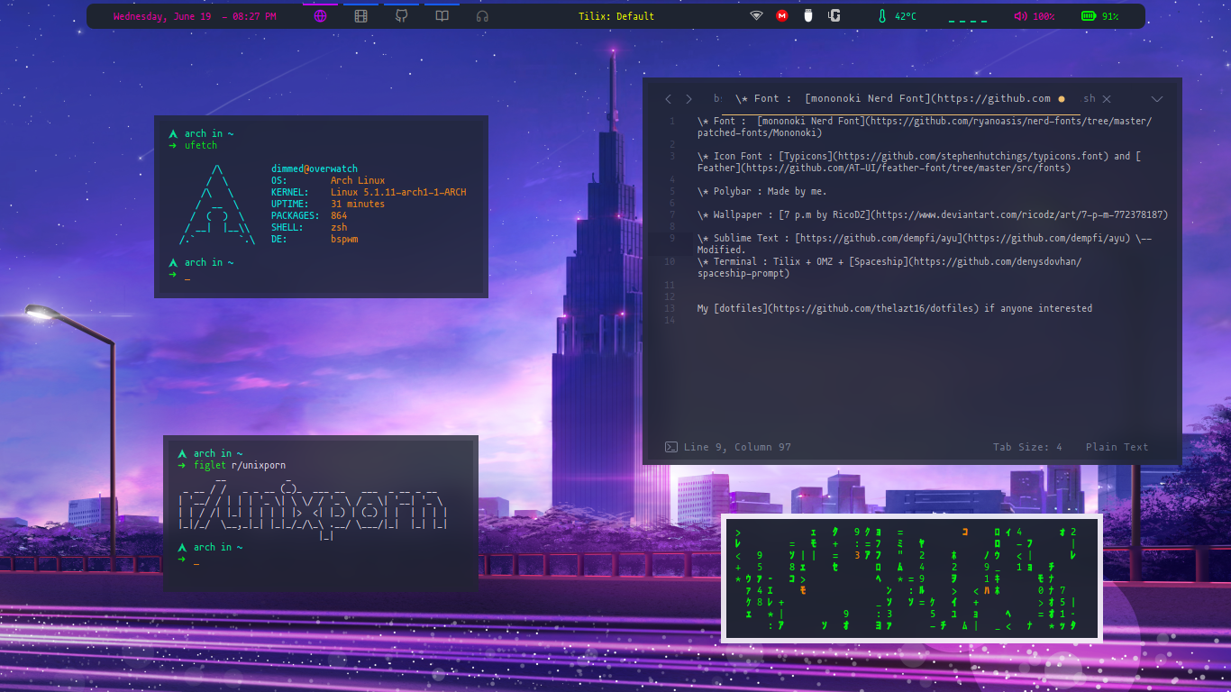The image size is (1231, 692).
Task: Click the '91%' battery percentage
Action: click(1110, 16)
